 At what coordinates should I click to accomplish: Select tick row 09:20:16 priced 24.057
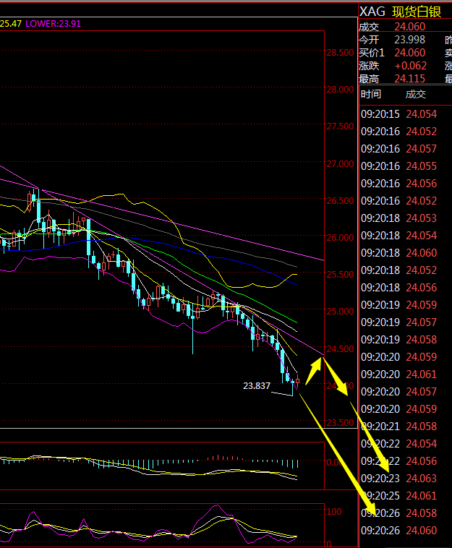pyautogui.click(x=399, y=149)
